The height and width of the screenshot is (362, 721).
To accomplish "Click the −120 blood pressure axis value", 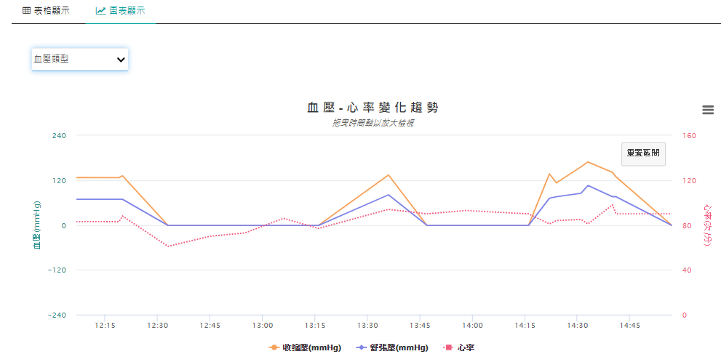I will [57, 270].
